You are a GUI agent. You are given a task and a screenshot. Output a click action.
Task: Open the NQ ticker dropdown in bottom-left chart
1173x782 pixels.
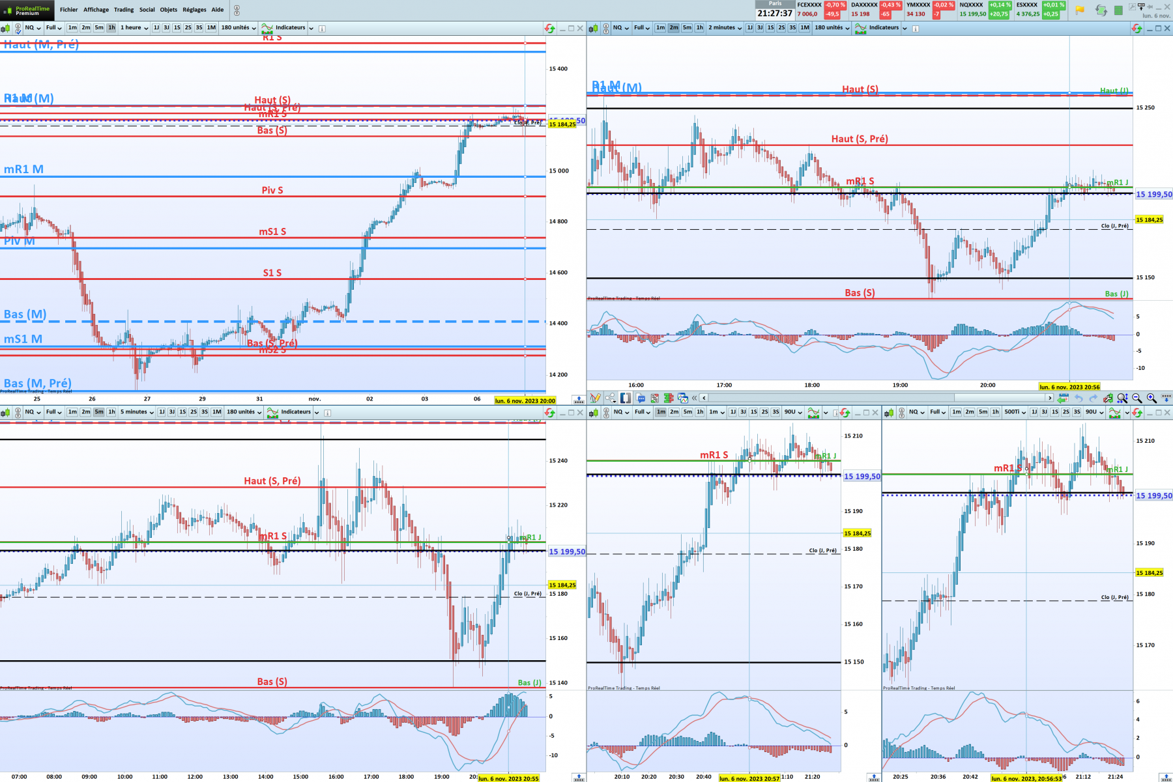pyautogui.click(x=33, y=412)
